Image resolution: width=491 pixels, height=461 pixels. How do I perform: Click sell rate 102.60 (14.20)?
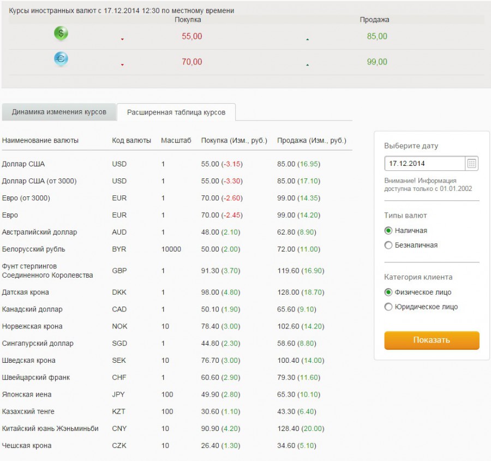pos(301,326)
